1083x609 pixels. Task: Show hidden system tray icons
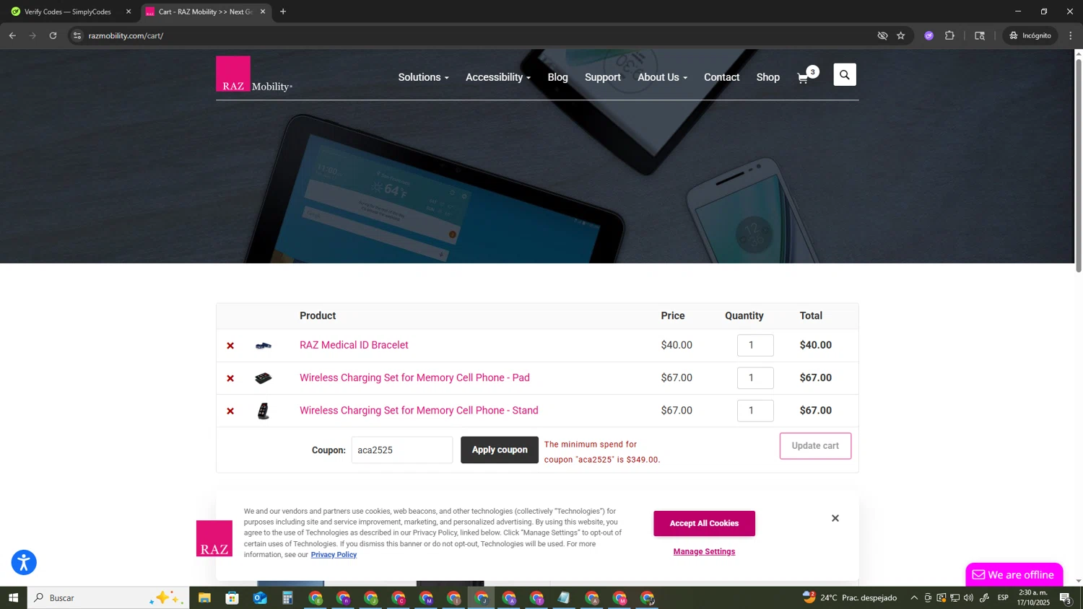[x=914, y=597]
